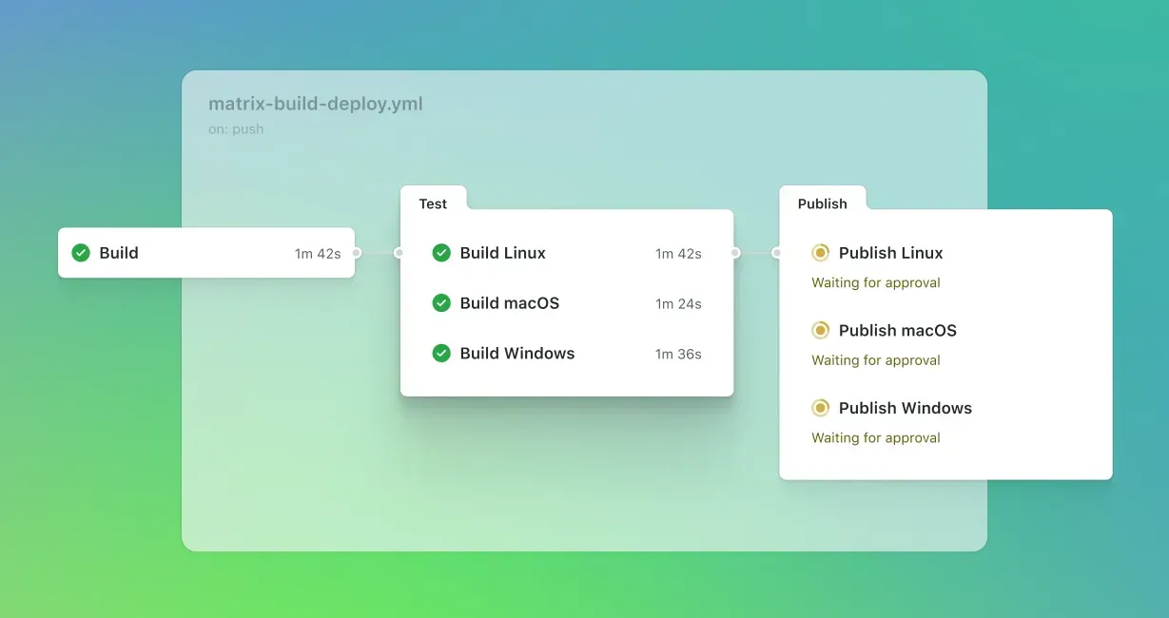Click the green check icon on Build job
Screen dimensions: 1169x618
(x=80, y=253)
